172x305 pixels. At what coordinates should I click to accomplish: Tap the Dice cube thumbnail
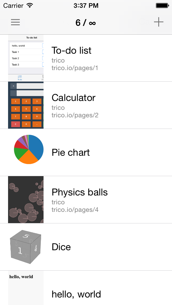[26, 247]
